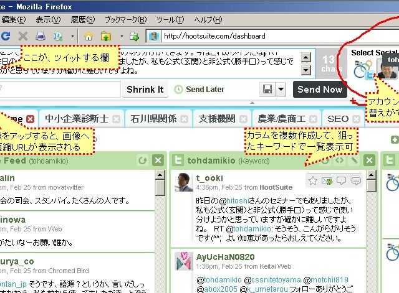399x293 pixels.
Task: Click the embed code icon on Keyword column
Action: pos(340,160)
